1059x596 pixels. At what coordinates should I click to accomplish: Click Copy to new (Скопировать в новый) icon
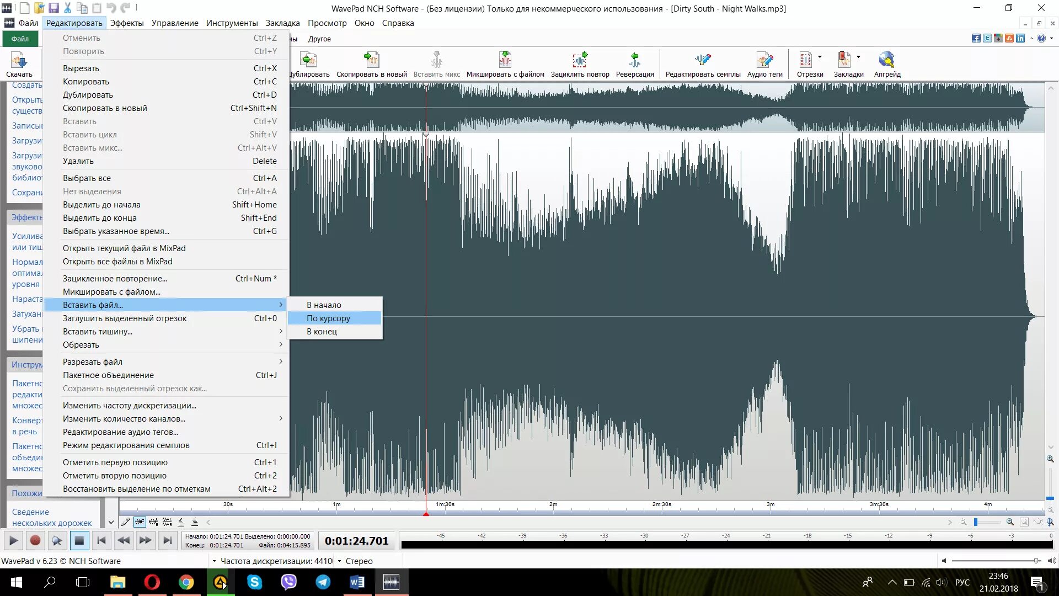371,60
